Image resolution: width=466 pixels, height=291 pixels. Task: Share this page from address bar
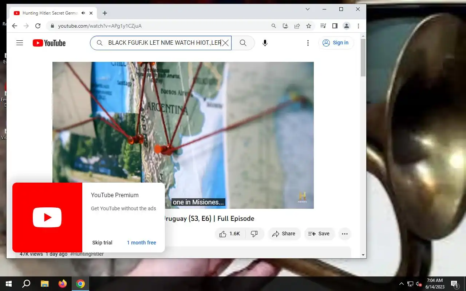297,26
